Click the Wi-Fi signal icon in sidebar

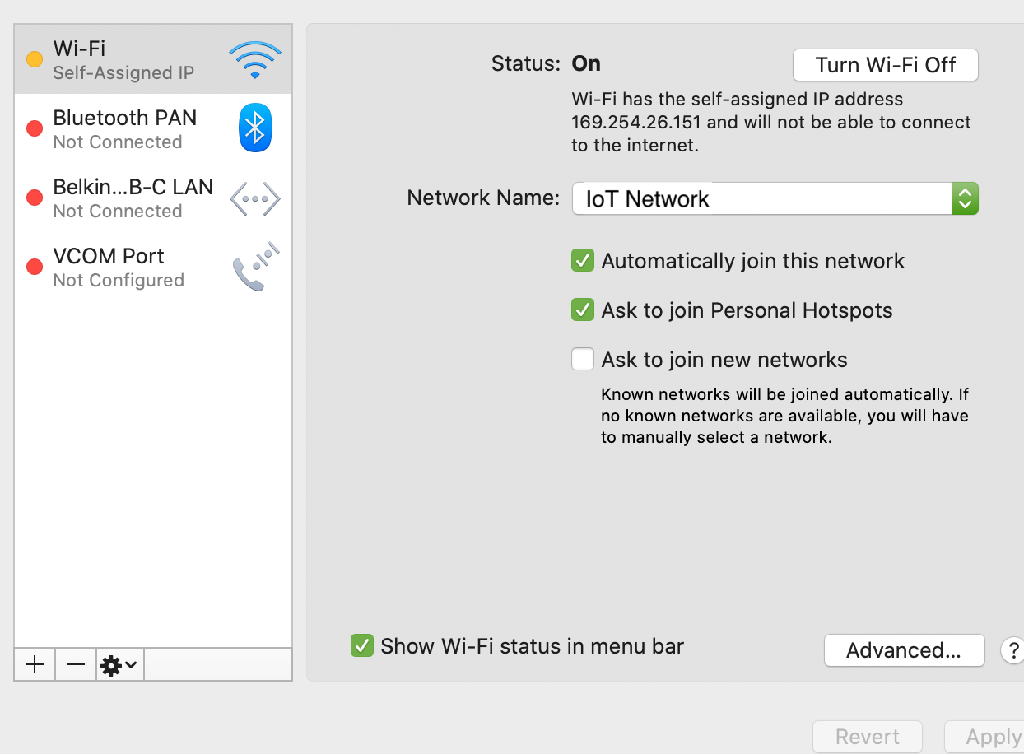(x=254, y=60)
